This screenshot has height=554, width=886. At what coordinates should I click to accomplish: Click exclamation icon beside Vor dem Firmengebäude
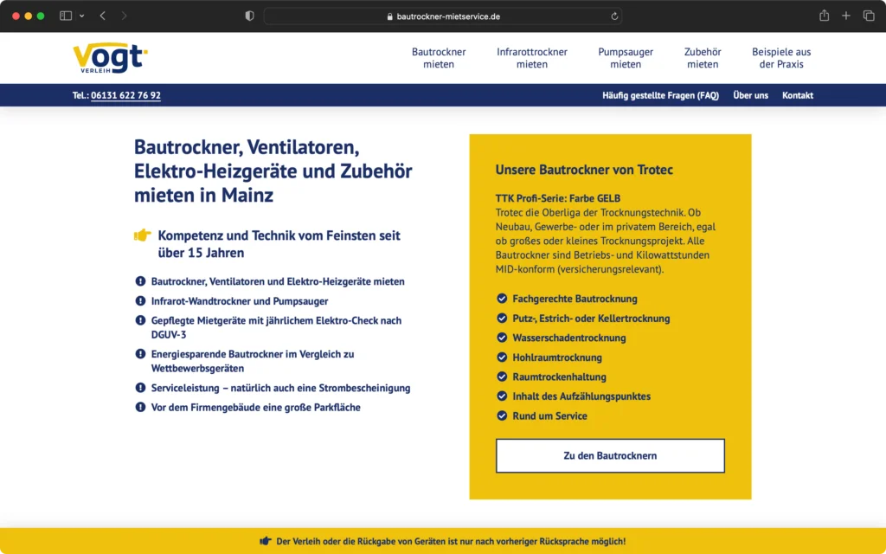pos(140,407)
